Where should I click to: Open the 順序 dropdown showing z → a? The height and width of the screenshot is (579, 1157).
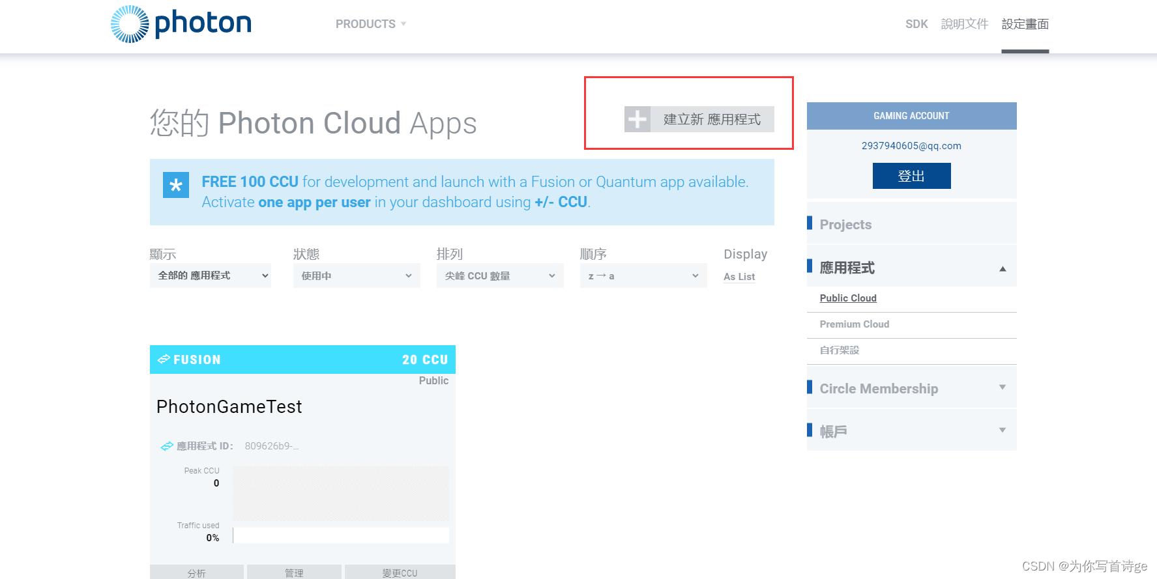643,275
